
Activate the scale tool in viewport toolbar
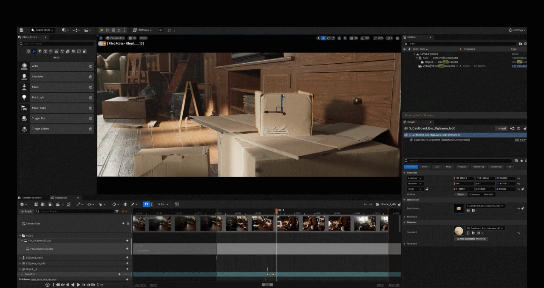[x=333, y=38]
